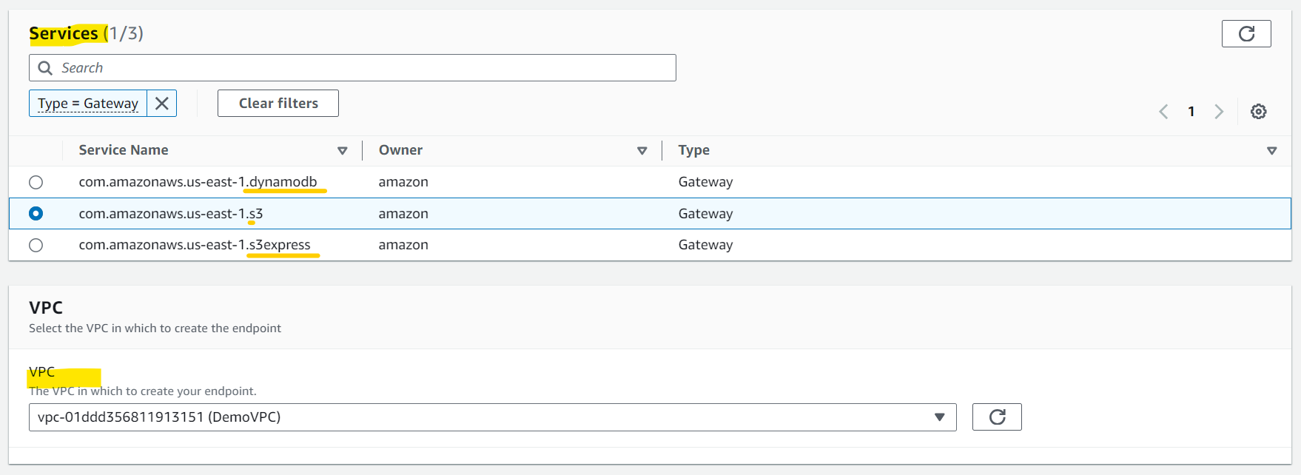Click com.amazonaws.us-east-1.s3express service name
Viewport: 1301px width, 475px height.
pos(195,245)
